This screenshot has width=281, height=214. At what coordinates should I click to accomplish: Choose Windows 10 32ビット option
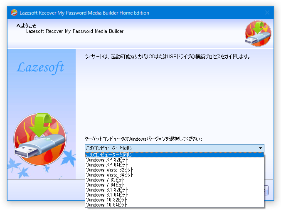tap(175, 200)
